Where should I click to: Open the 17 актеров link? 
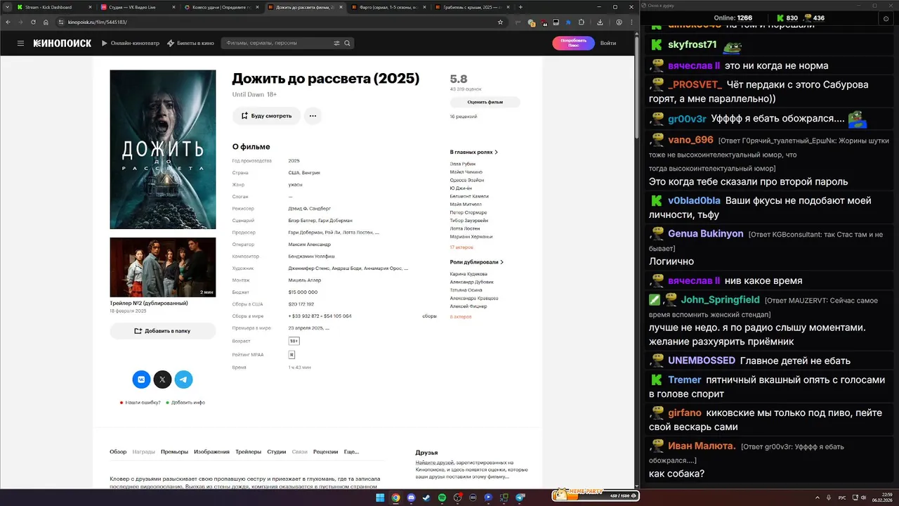[x=461, y=247]
